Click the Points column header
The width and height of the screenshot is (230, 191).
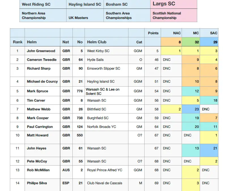click(152, 33)
